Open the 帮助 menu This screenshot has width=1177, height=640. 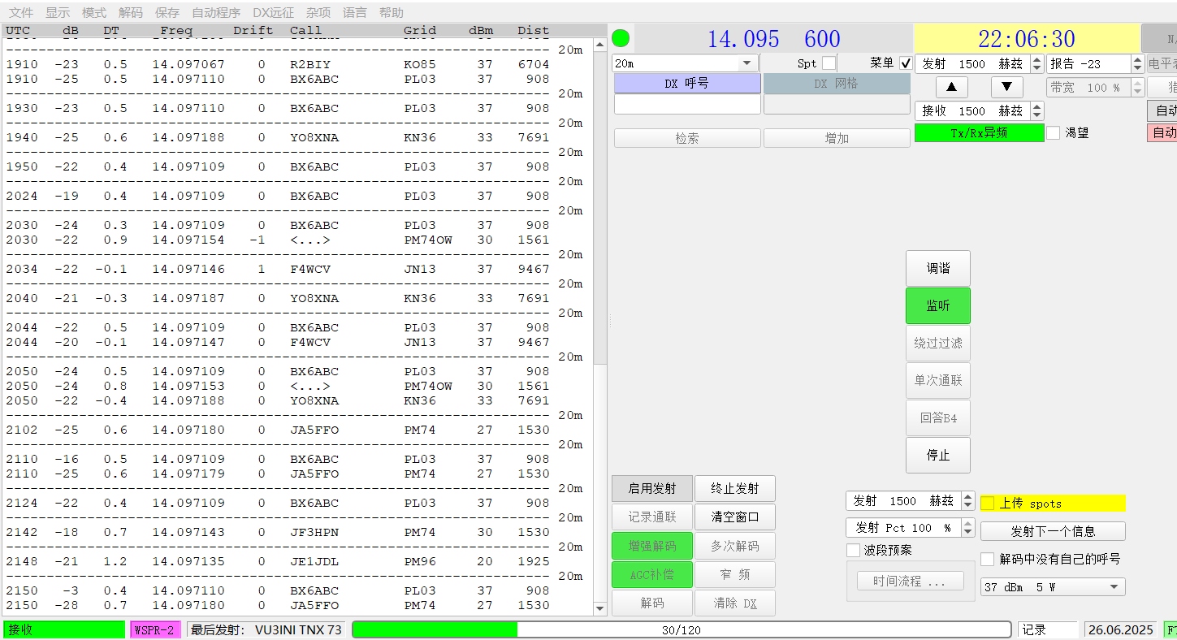(392, 13)
